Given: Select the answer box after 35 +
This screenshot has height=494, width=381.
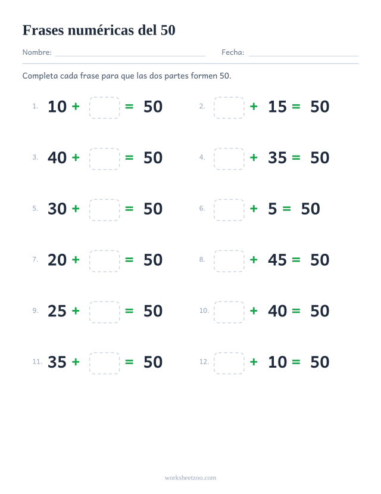Looking at the screenshot, I should (x=104, y=363).
